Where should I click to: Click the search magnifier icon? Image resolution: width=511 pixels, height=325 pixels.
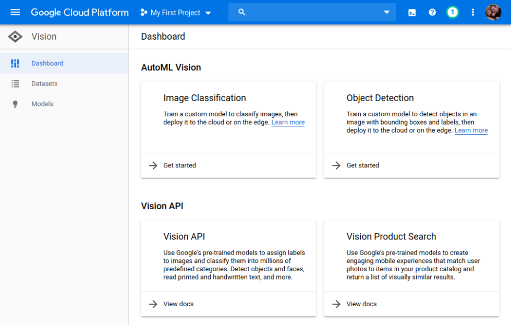pyautogui.click(x=241, y=13)
